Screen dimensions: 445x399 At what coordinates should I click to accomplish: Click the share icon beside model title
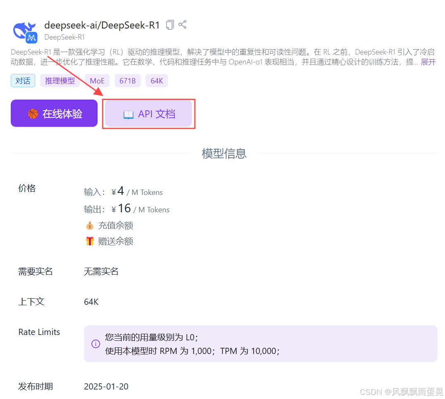pyautogui.click(x=182, y=24)
